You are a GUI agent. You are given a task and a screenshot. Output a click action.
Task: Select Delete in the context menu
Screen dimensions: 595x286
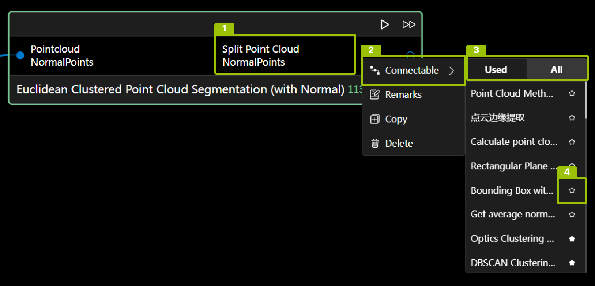tap(399, 143)
